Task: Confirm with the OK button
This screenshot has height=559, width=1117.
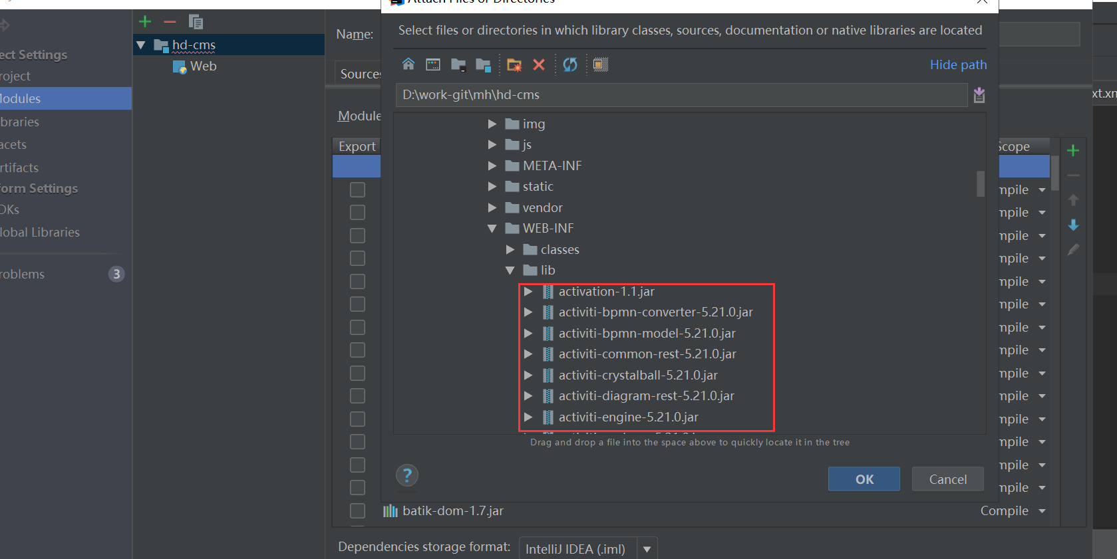Action: 864,479
